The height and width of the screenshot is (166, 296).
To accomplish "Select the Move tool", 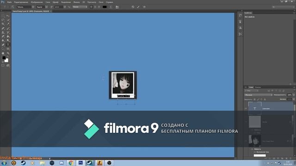I will tap(8, 16).
